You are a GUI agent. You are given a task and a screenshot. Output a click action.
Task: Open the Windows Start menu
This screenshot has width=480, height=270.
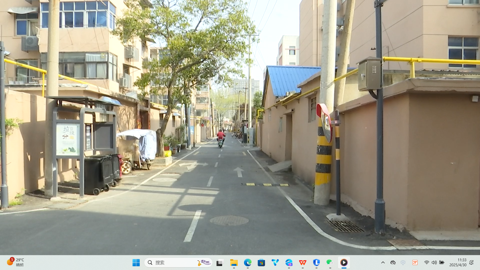(x=136, y=262)
